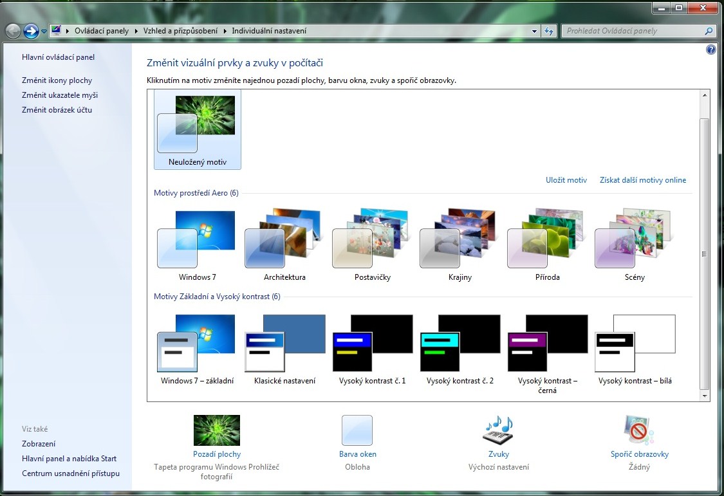Image resolution: width=724 pixels, height=496 pixels.
Task: Select the Windows 7 Aero theme
Action: pos(197,246)
